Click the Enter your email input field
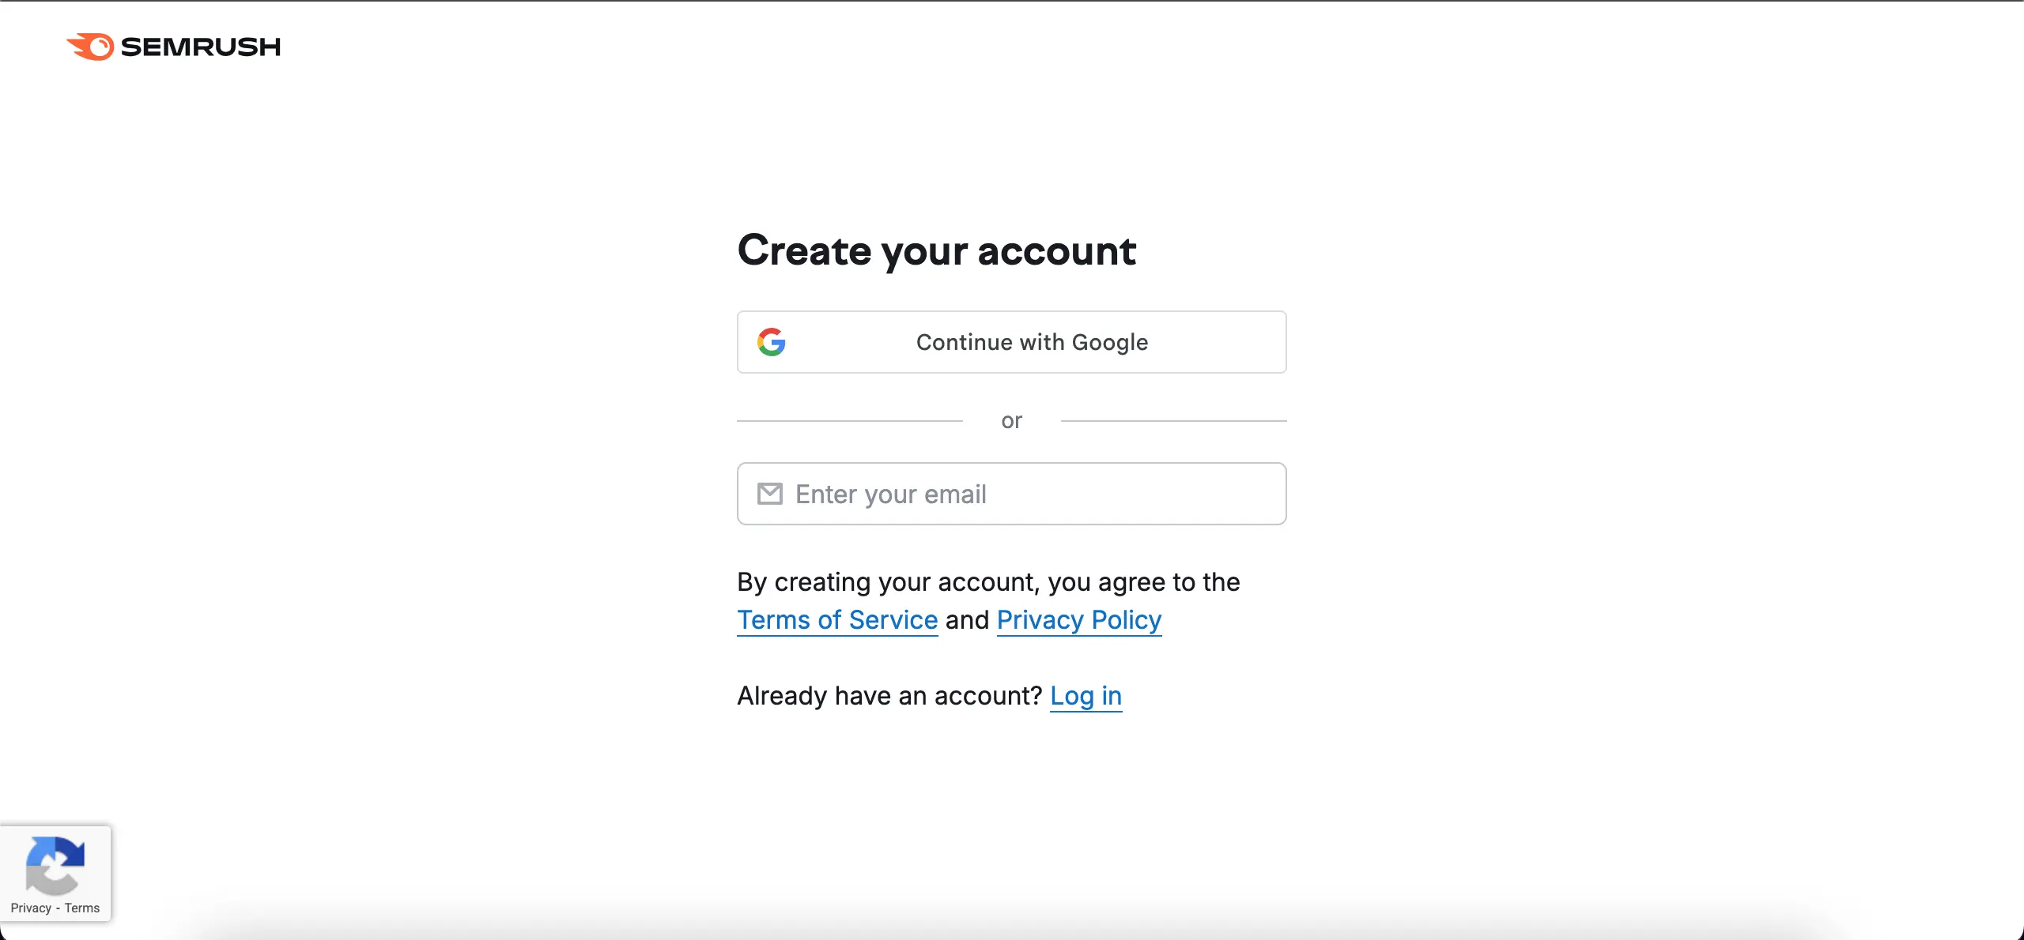 click(1011, 493)
